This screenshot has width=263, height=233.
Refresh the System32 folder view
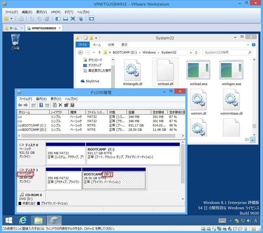pyautogui.click(x=196, y=53)
